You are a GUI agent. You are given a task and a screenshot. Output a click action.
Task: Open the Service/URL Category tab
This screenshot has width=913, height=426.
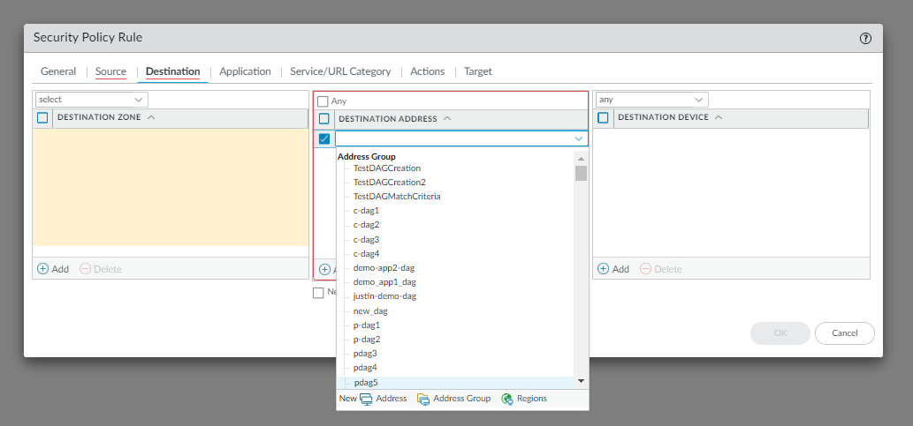[340, 71]
